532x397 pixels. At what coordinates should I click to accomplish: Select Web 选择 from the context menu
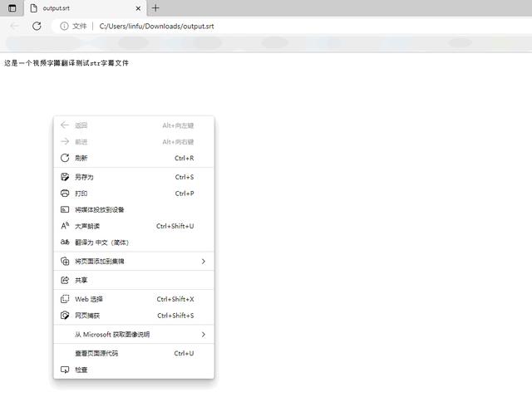click(89, 299)
